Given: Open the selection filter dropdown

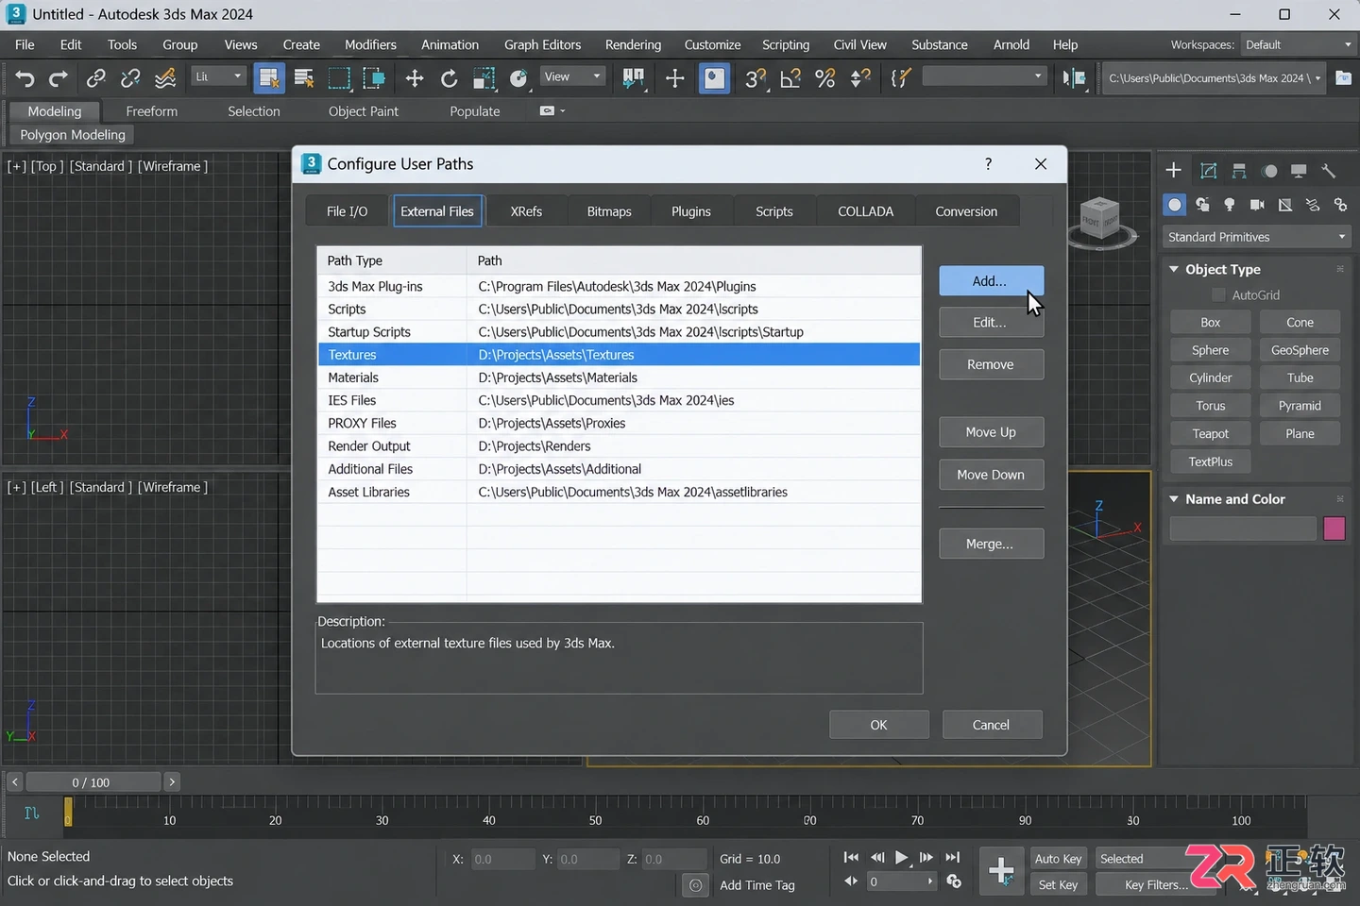Looking at the screenshot, I should pyautogui.click(x=218, y=76).
